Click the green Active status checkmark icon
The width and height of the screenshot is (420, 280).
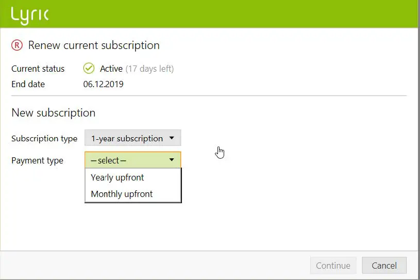[x=89, y=69]
